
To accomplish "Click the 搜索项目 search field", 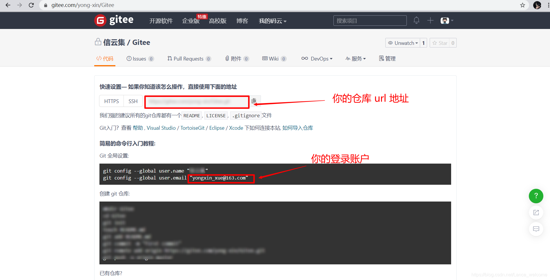I will coord(370,21).
